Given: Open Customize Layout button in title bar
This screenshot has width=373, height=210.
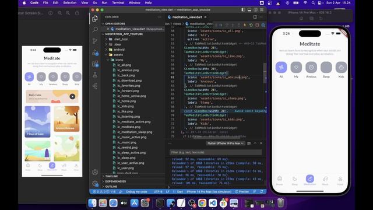Looking at the screenshot, I should coord(262,10).
